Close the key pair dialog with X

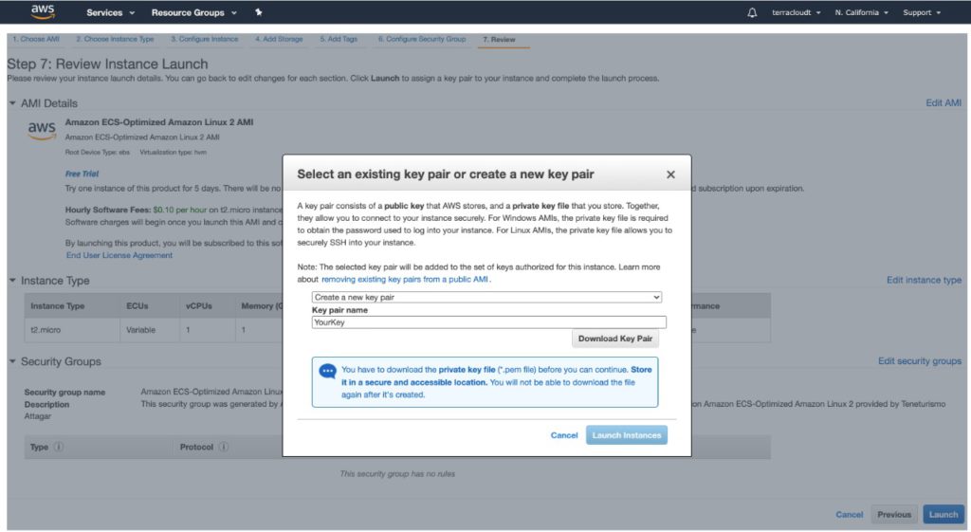click(670, 174)
